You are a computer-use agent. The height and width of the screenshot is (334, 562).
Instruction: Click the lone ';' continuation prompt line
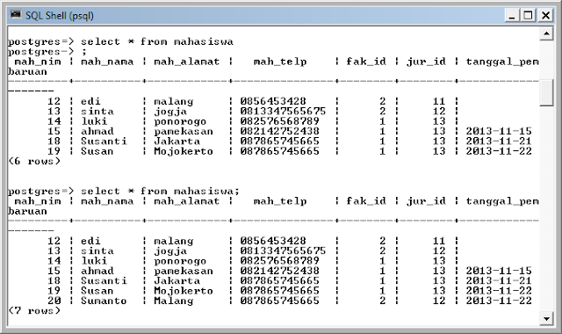click(x=84, y=52)
